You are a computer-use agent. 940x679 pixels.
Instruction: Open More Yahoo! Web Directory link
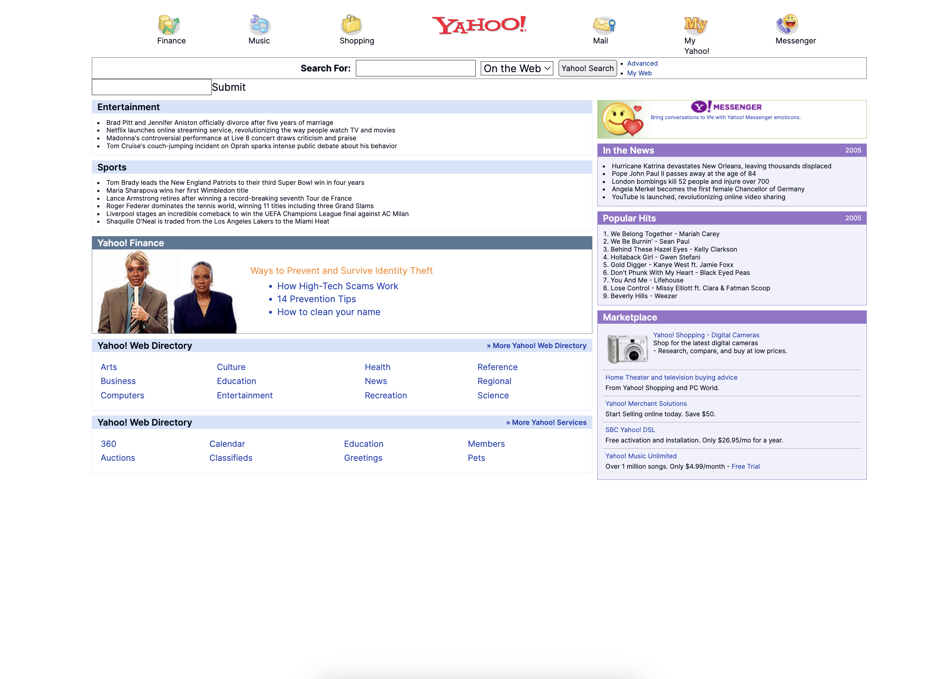point(536,346)
